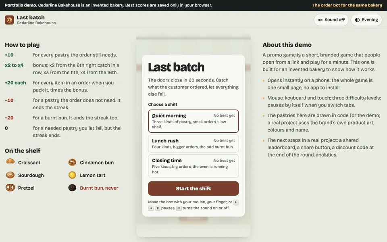The height and width of the screenshot is (242, 387).
Task: Click the Last batch header title
Action: coord(31,17)
